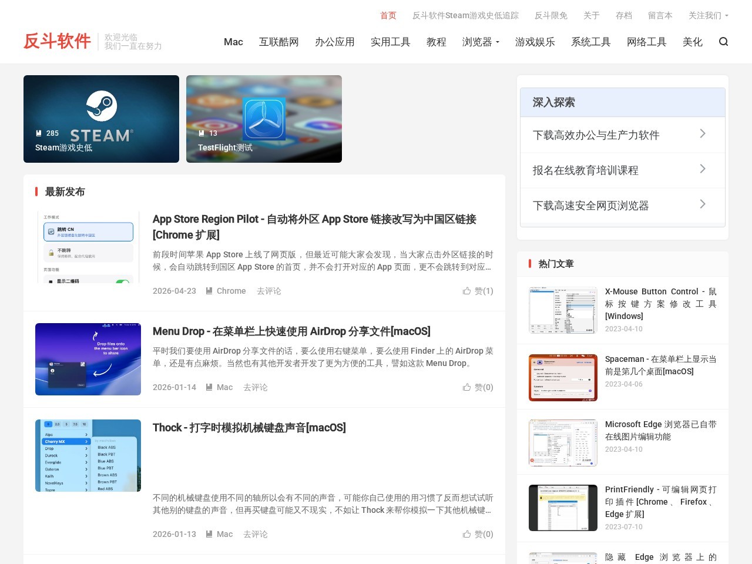
Task: Open the 美化 menu item
Action: pos(693,42)
